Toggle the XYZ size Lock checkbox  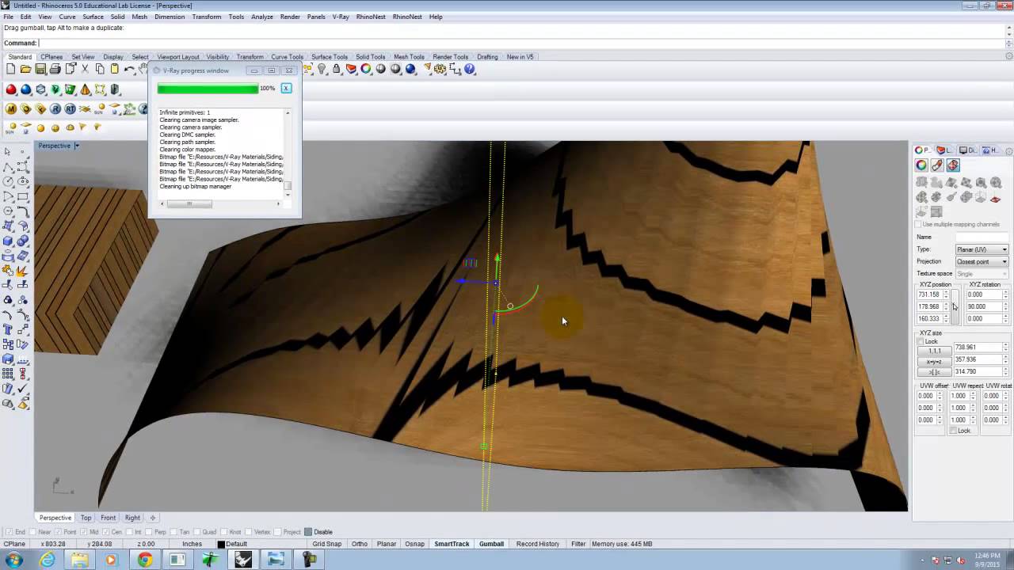(921, 341)
